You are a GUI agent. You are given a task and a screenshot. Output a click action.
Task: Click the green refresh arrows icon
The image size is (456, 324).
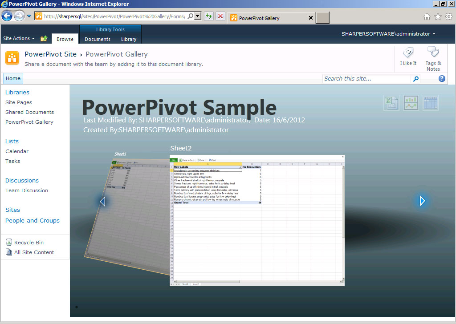[208, 16]
